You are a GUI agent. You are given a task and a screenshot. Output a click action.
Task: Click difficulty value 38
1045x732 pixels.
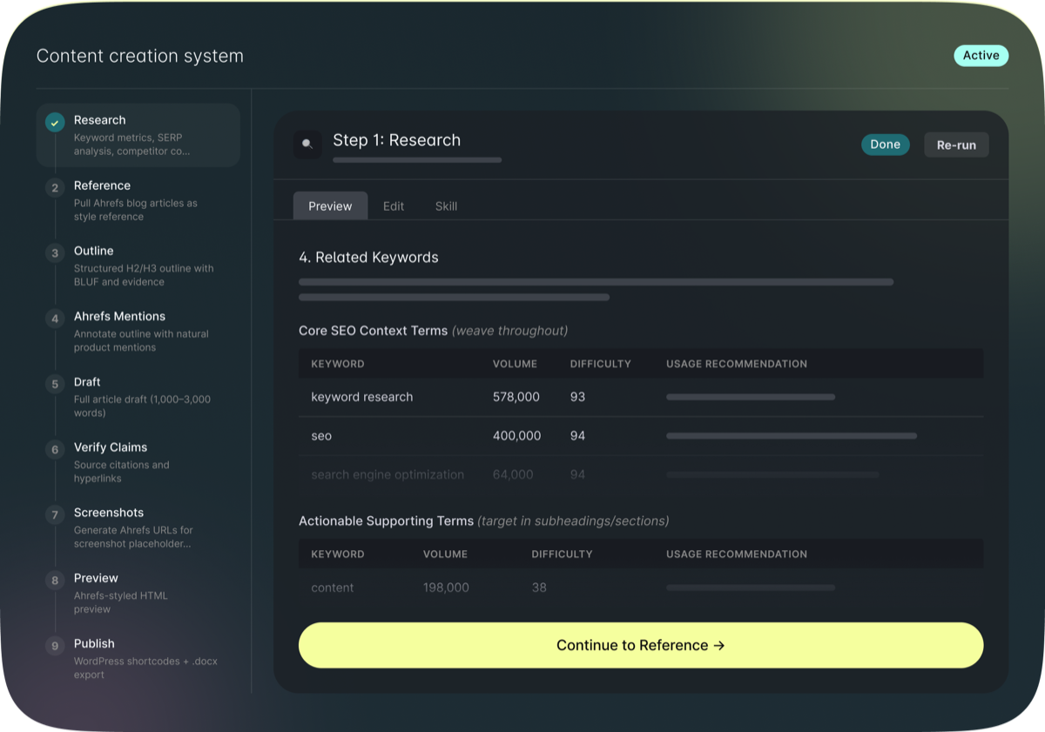(x=539, y=588)
